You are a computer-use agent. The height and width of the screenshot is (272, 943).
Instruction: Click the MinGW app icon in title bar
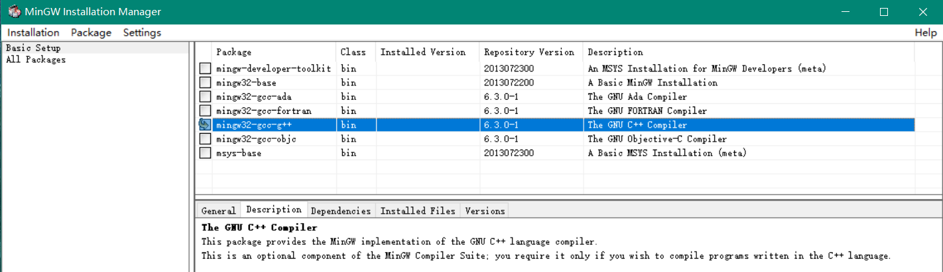pyautogui.click(x=14, y=12)
